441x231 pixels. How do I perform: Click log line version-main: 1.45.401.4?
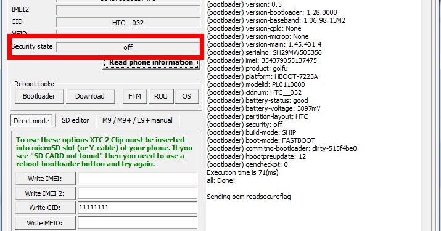point(264,44)
